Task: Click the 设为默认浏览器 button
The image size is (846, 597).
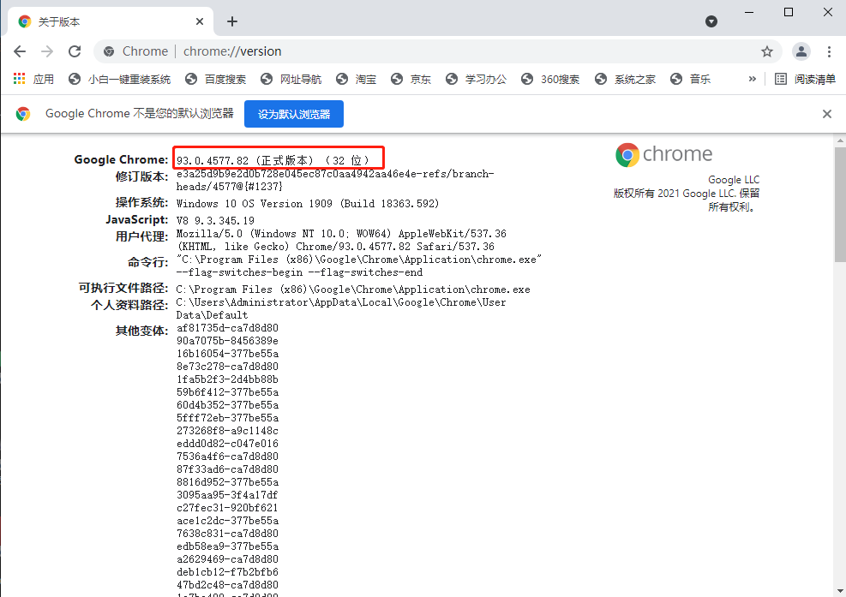Action: (x=293, y=114)
